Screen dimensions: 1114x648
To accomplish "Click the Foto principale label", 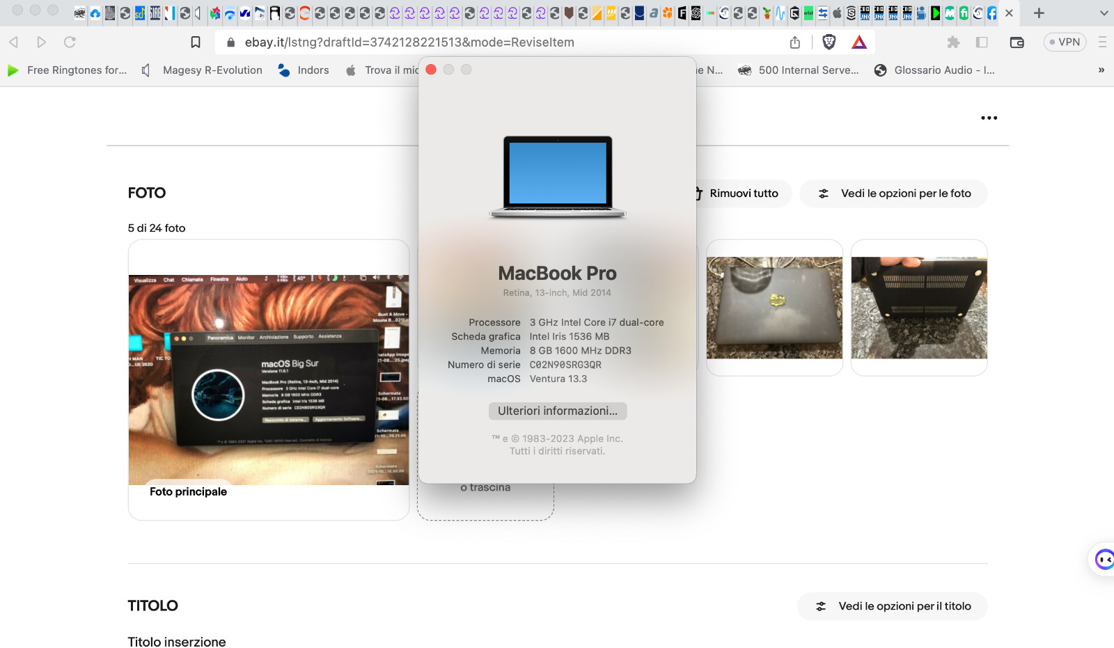I will tap(188, 492).
